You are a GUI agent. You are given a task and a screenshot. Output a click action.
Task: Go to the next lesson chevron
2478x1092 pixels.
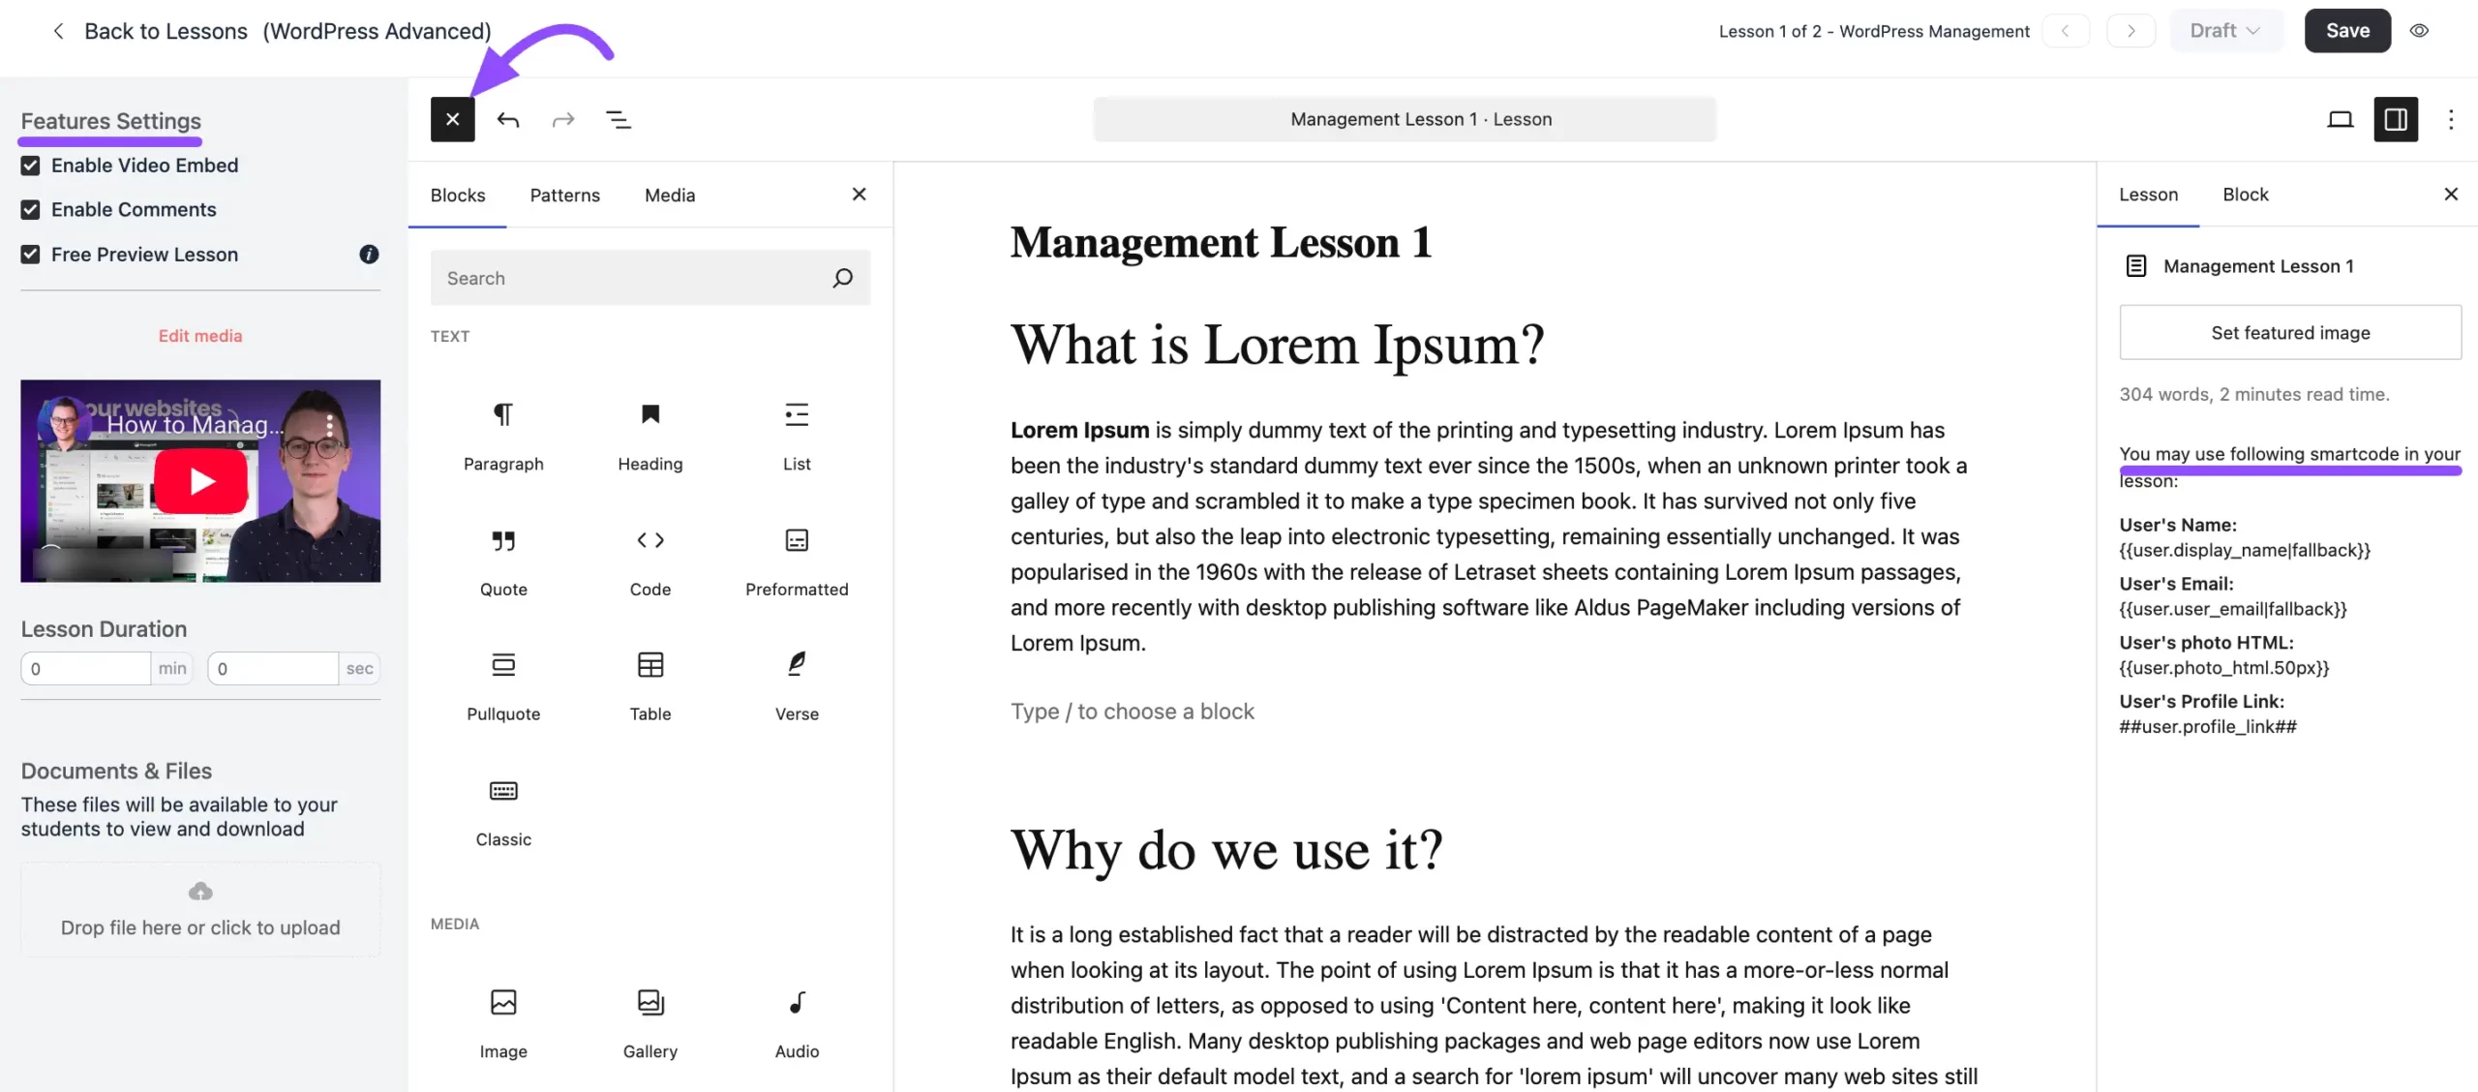[x=2130, y=30]
